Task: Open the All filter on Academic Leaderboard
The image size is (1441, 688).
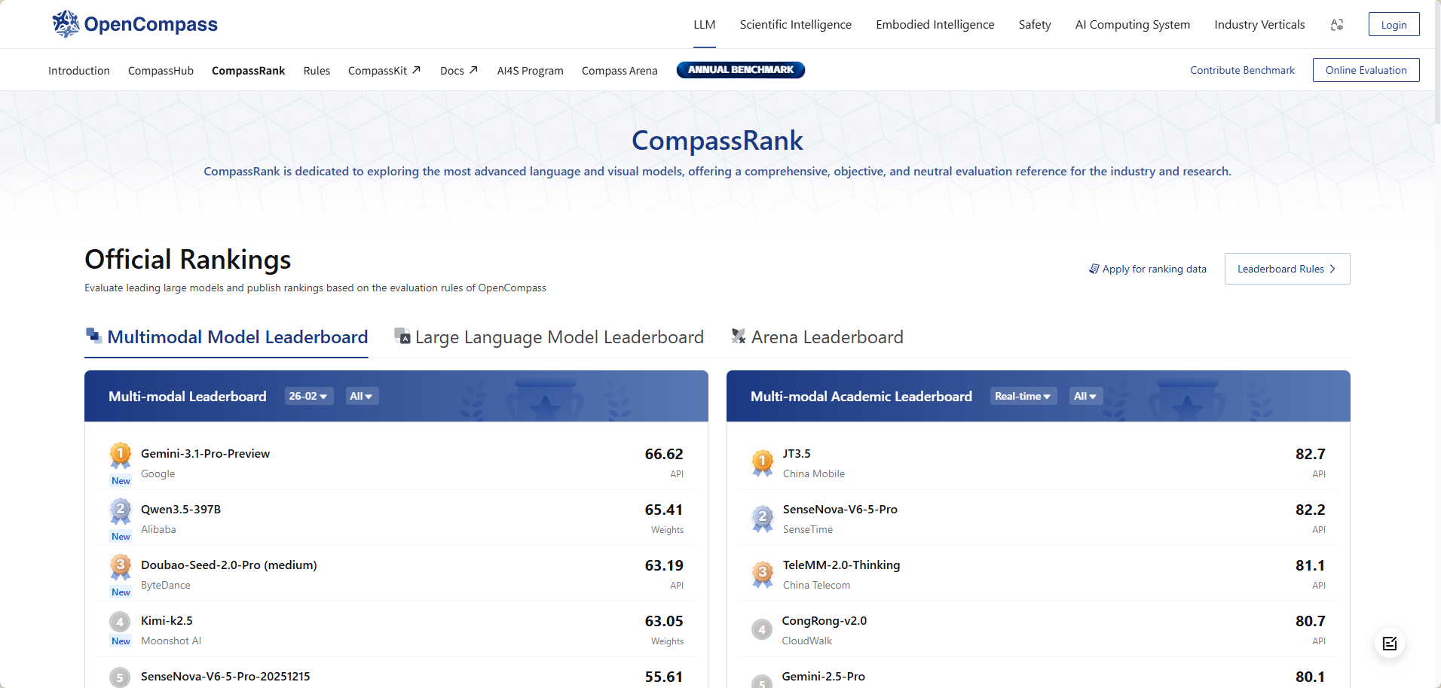Action: tap(1086, 396)
